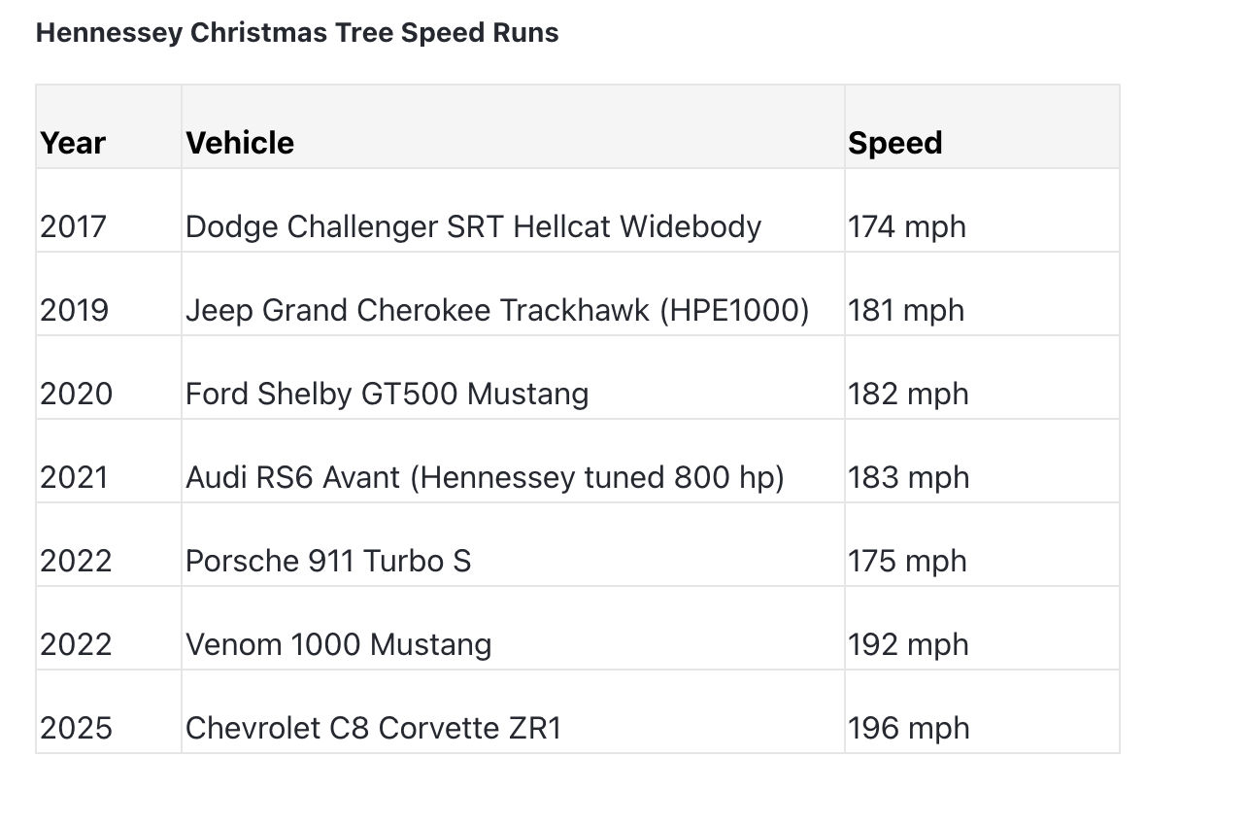
Task: Click the 192 mph speed cell
Action: point(982,629)
